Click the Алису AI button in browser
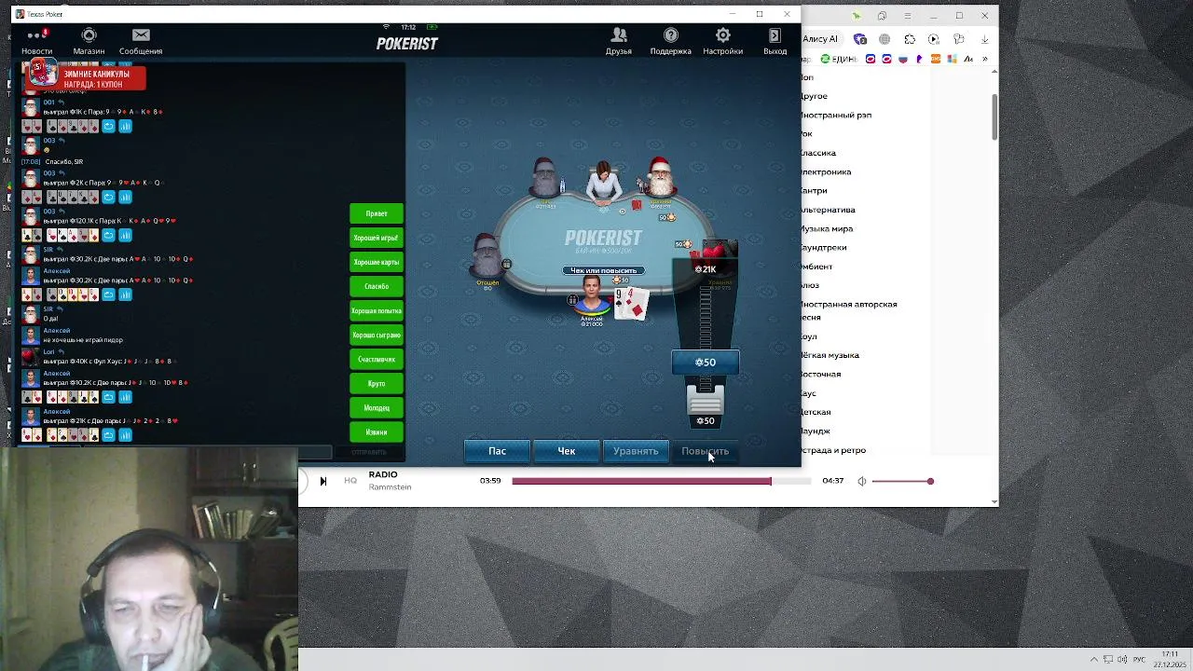This screenshot has height=671, width=1193. point(821,39)
